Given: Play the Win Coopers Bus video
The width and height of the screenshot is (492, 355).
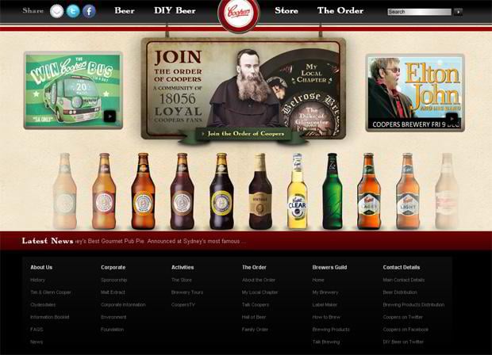Looking at the screenshot, I should (110, 116).
